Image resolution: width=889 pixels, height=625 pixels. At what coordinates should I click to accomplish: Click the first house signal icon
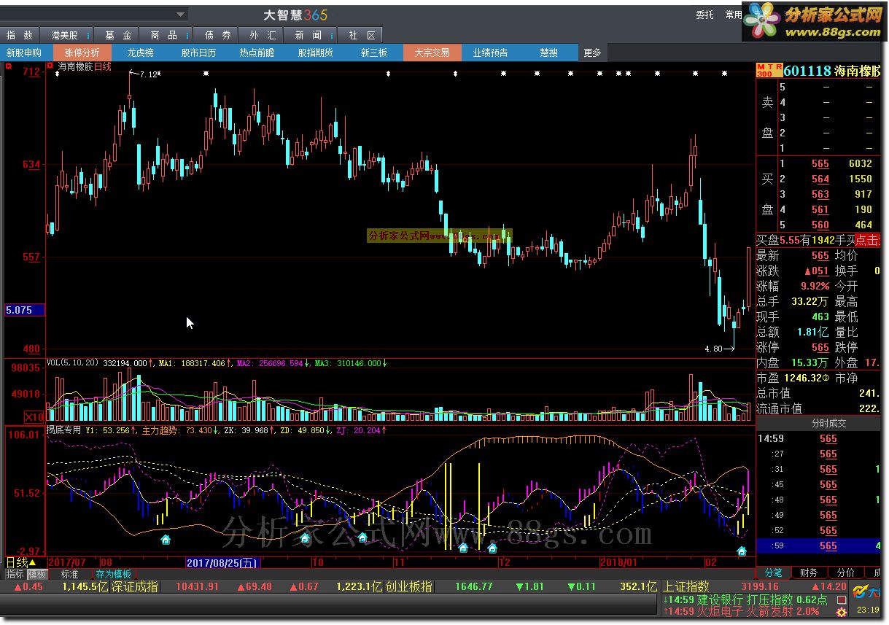coord(166,540)
